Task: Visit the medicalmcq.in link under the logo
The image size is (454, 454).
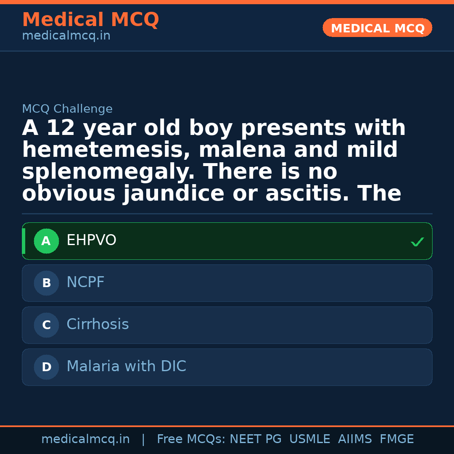Action: tap(66, 35)
